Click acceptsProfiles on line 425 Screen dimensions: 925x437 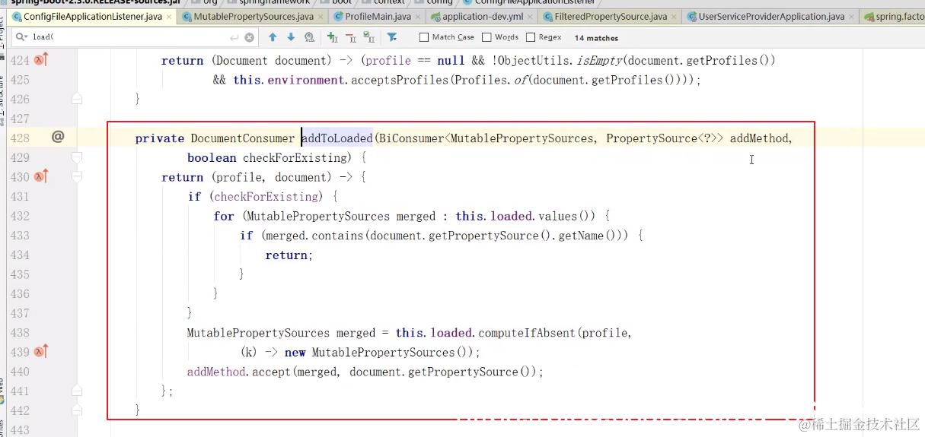398,80
